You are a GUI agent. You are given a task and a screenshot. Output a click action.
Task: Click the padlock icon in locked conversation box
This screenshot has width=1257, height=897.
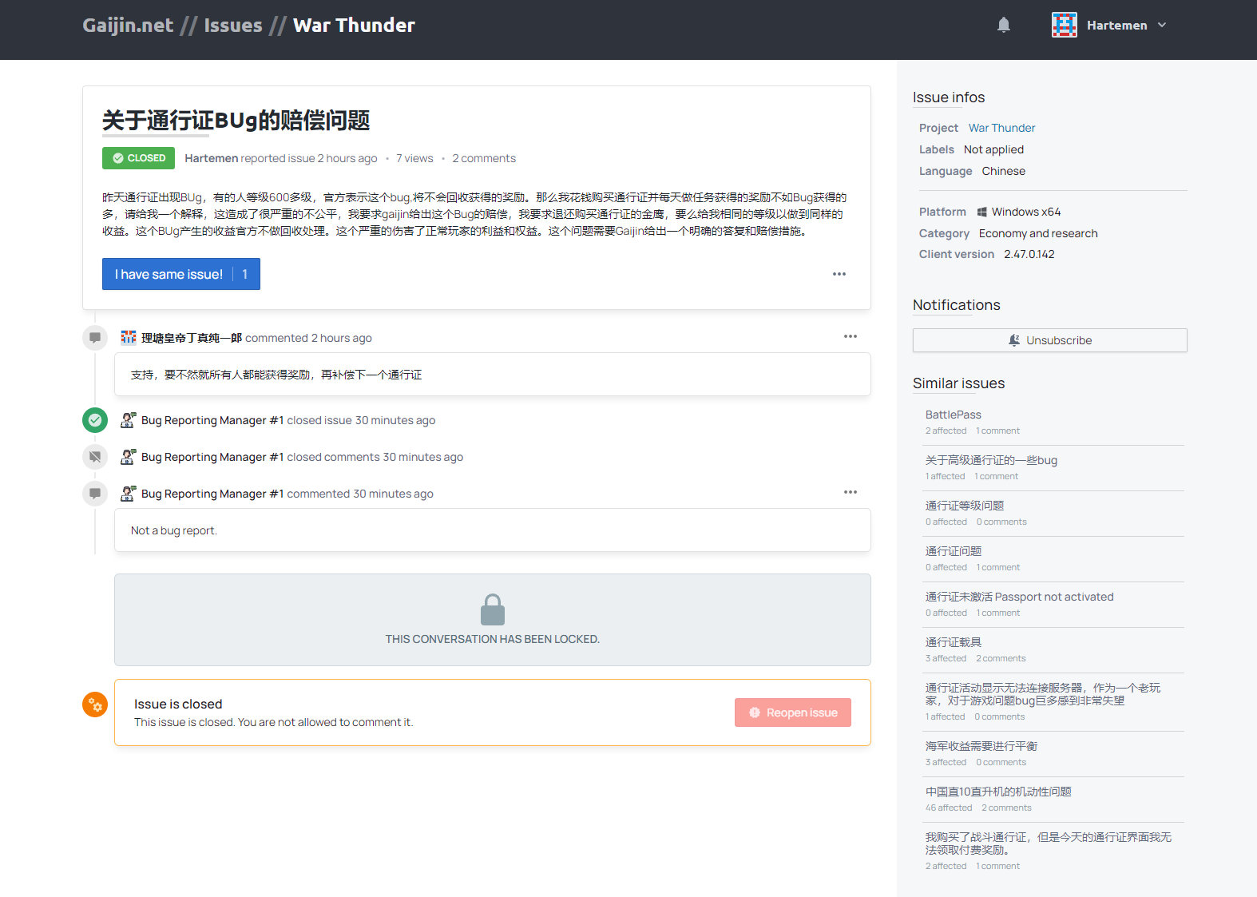tap(493, 609)
